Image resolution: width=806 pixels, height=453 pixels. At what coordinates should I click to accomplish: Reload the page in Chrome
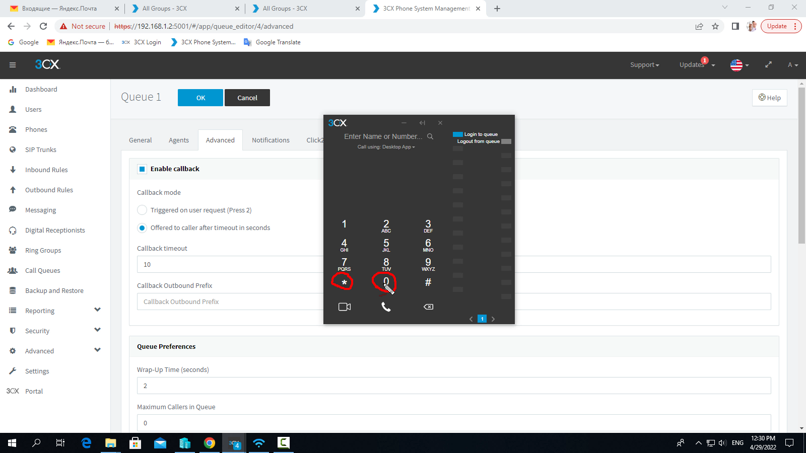point(43,26)
